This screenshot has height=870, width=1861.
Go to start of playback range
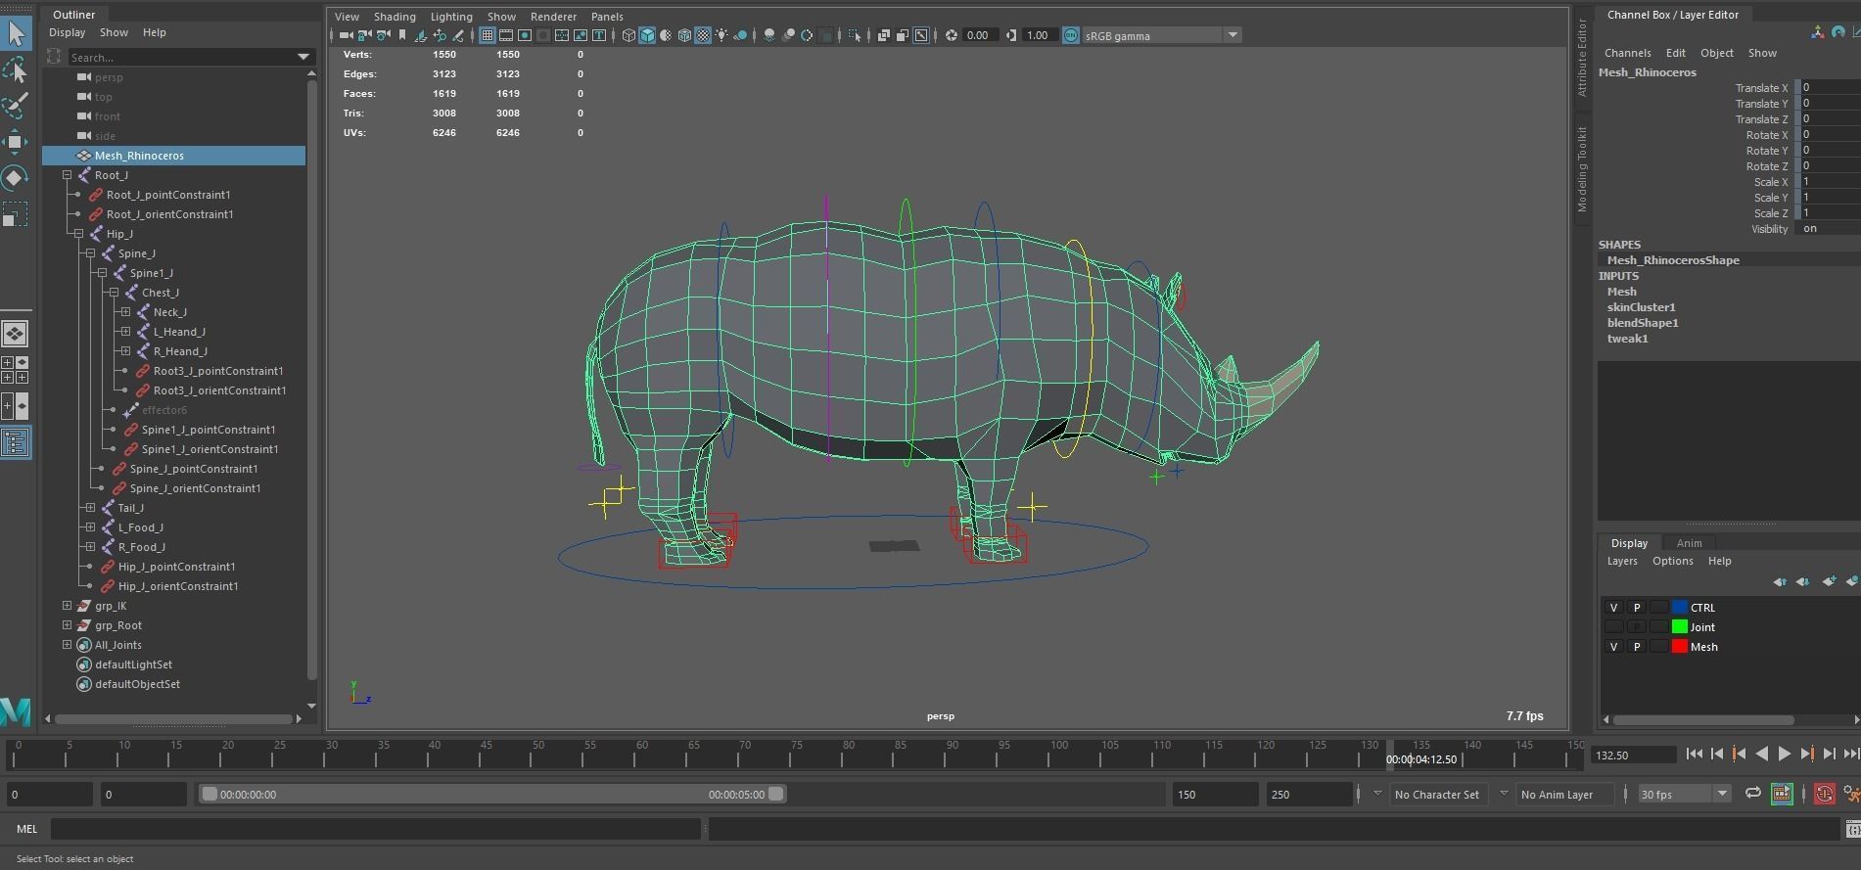coord(1694,754)
